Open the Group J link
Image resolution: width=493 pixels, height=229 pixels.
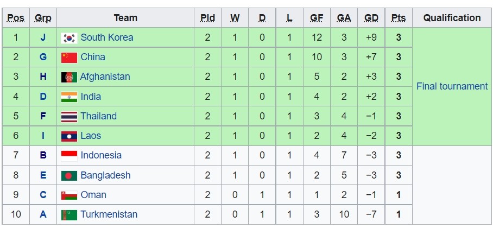click(43, 37)
